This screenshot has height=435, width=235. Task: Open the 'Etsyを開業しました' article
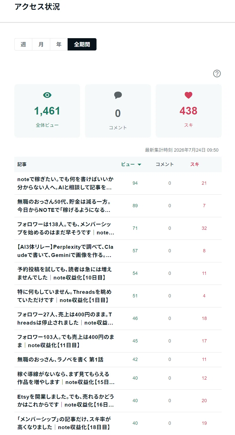pos(66,401)
